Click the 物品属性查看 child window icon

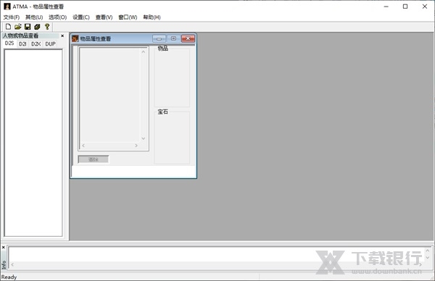pos(75,38)
